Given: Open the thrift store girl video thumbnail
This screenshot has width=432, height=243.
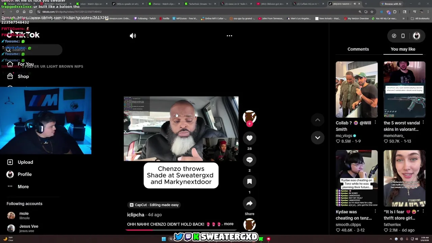Looking at the screenshot, I should pyautogui.click(x=404, y=178).
